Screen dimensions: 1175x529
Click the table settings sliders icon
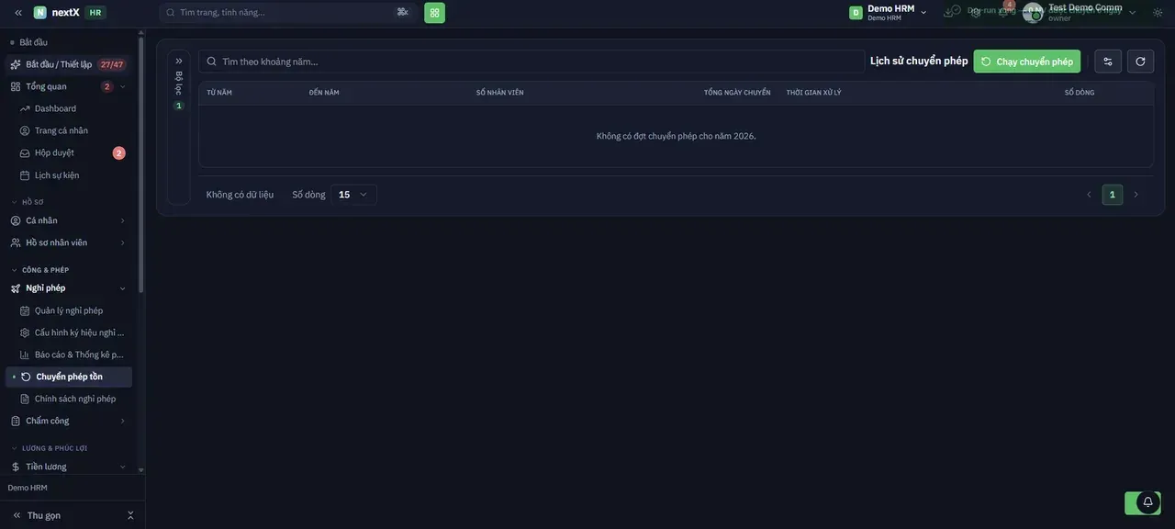coord(1108,62)
